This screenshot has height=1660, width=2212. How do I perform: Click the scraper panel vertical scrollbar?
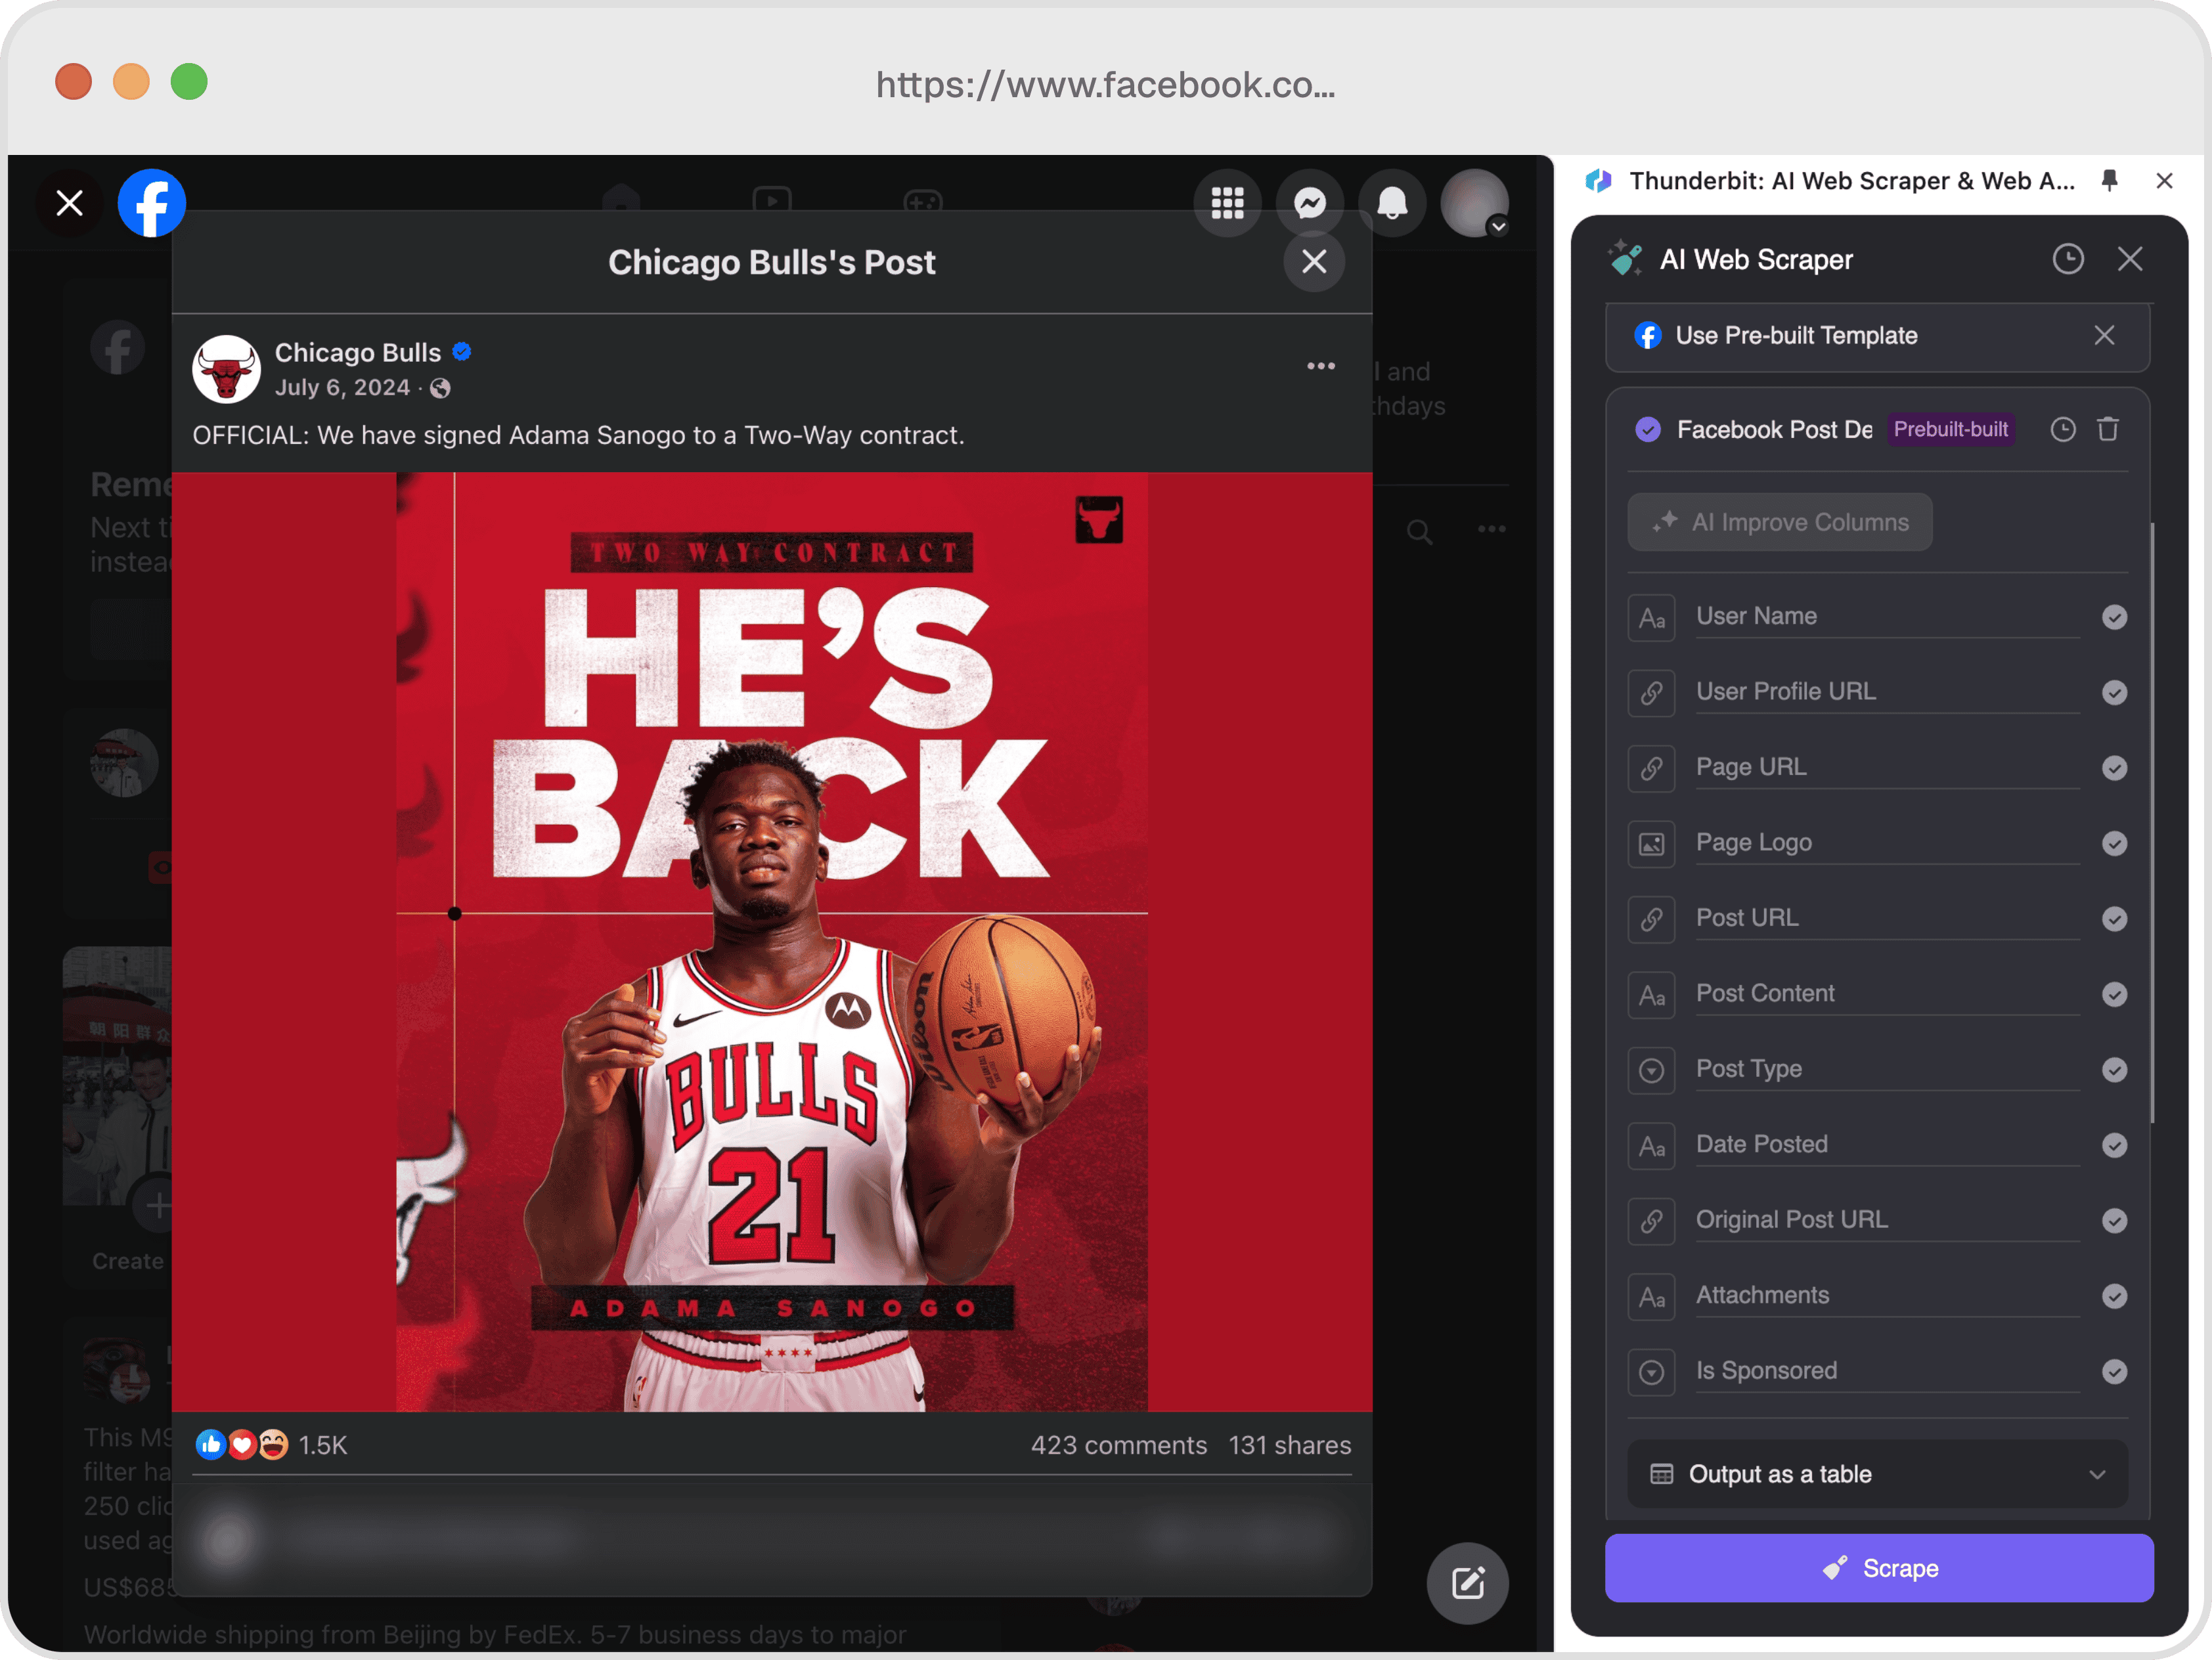click(2152, 822)
